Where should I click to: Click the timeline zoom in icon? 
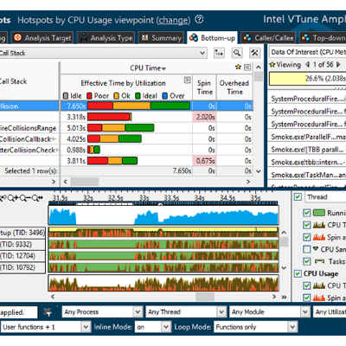[x=14, y=198]
